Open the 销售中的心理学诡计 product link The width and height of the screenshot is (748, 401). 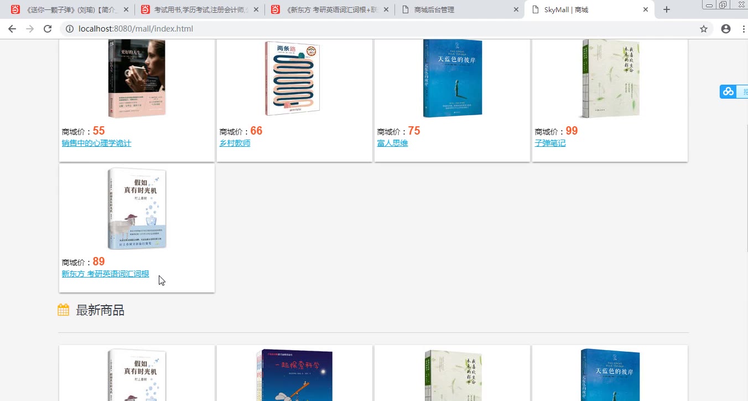(x=96, y=143)
